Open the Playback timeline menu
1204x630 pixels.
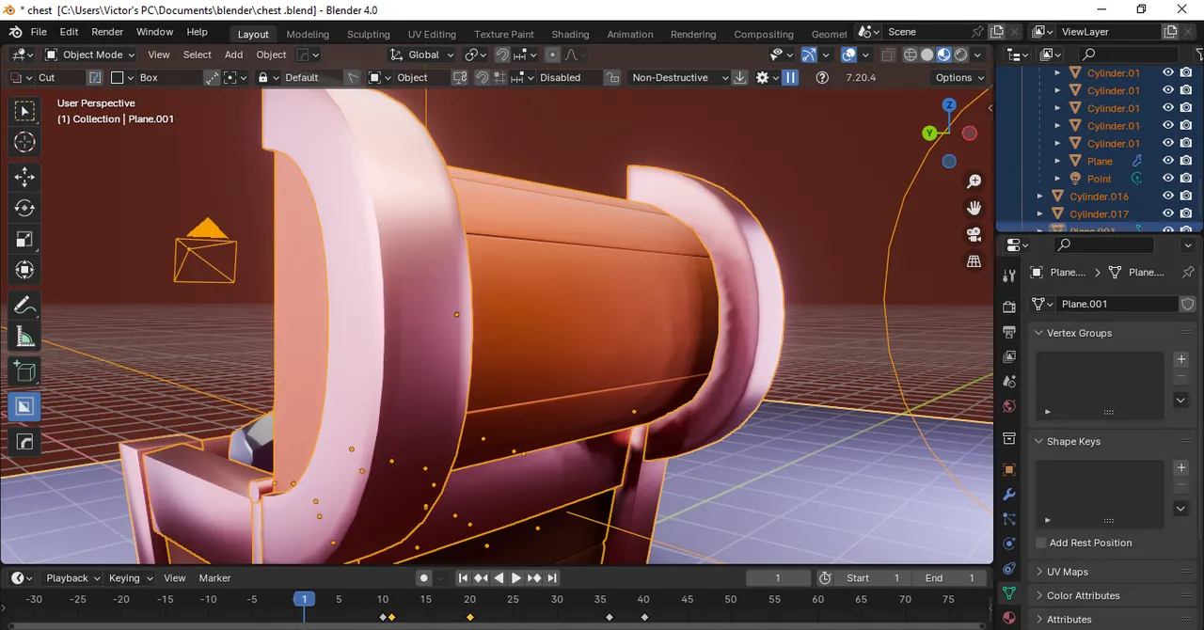72,577
